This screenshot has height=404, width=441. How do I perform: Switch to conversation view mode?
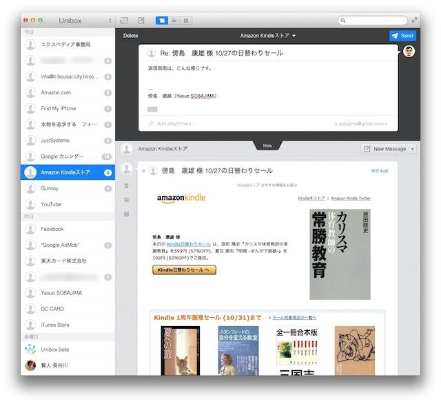pos(161,21)
